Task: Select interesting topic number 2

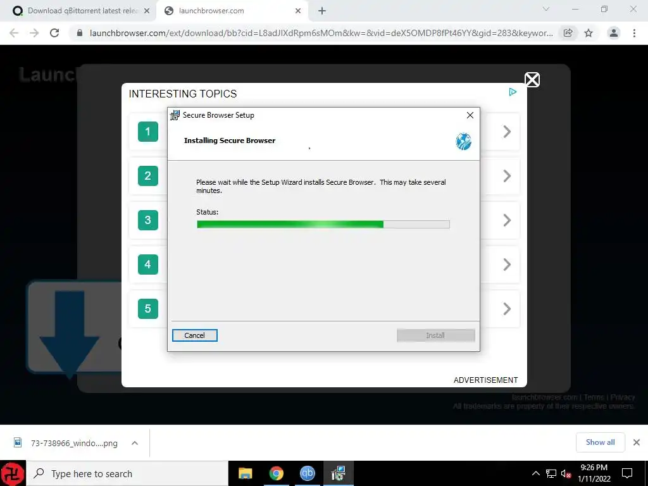Action: [x=147, y=176]
